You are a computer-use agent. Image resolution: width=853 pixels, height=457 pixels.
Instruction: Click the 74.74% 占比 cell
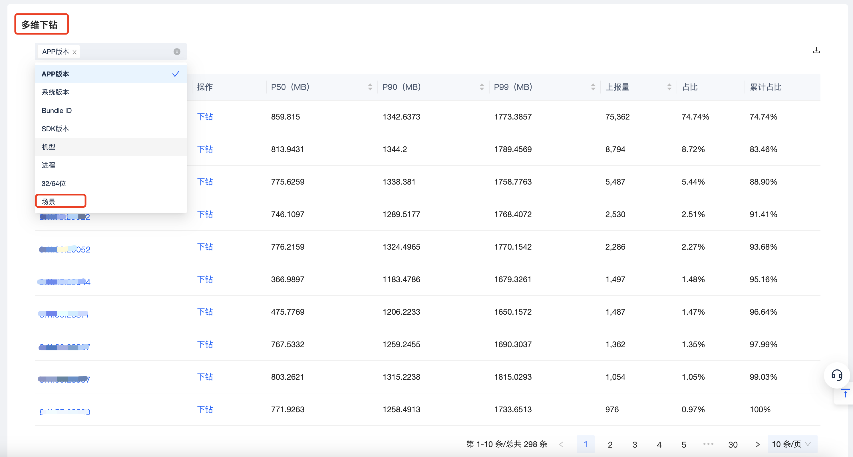coord(695,116)
